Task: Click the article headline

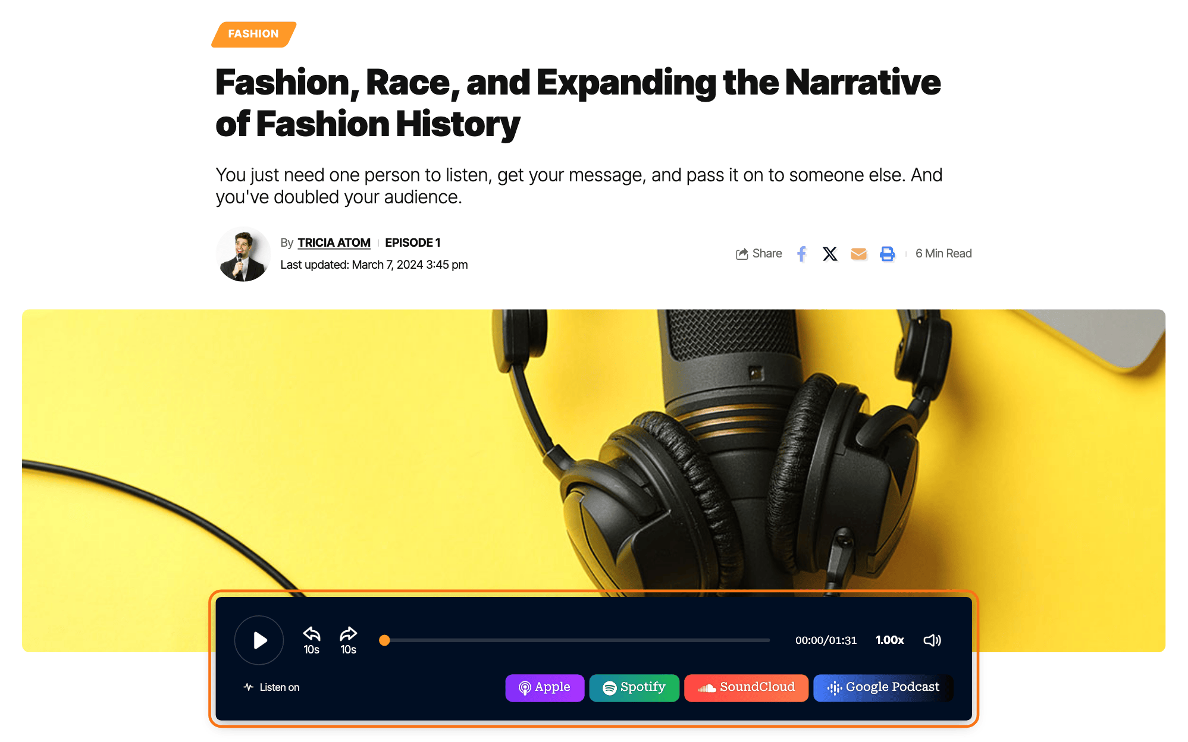Action: coord(577,102)
